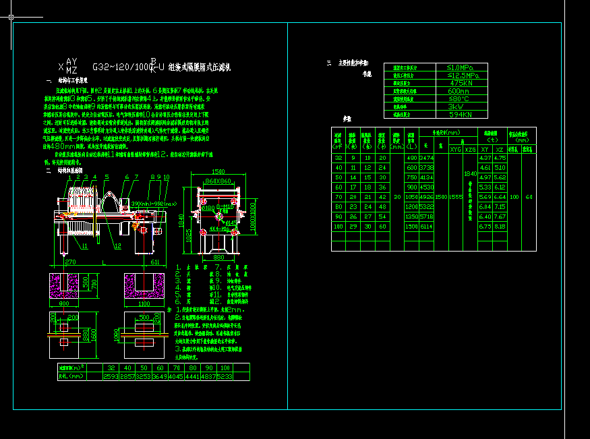Click the '2593' value in bottom table
Screen dimensions: 590x439
click(111, 376)
